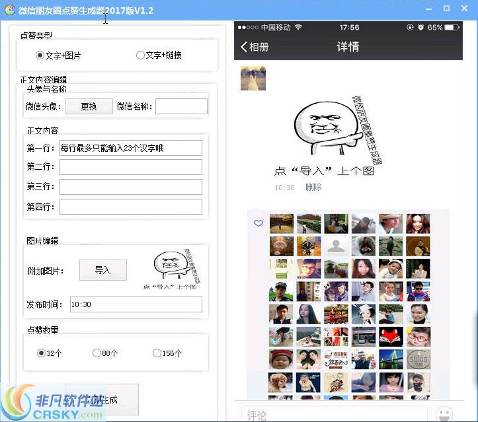The width and height of the screenshot is (478, 422).
Task: Click the profile avatar in the preview
Action: point(253,78)
